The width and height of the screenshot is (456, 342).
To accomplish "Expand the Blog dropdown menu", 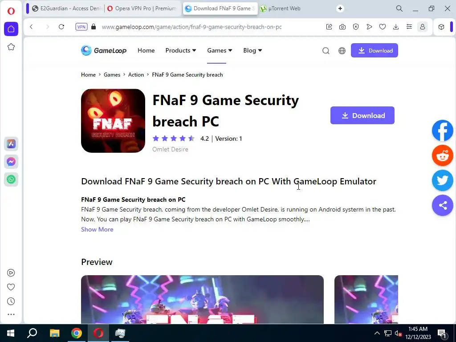I will pos(252,50).
